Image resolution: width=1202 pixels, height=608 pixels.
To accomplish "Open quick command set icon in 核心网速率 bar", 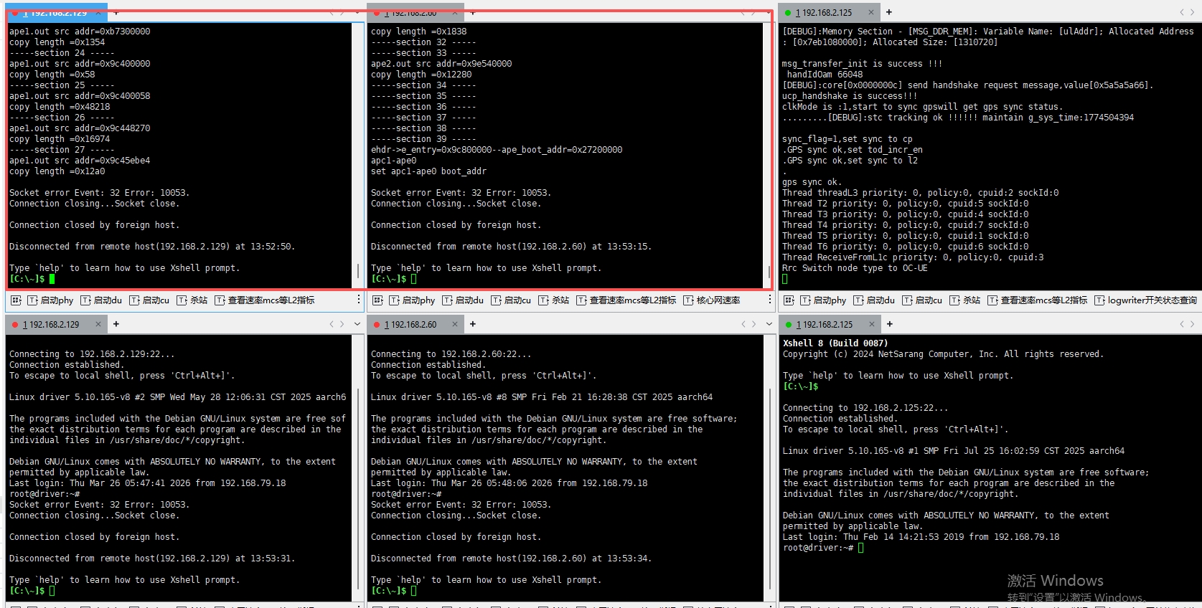I will click(377, 300).
